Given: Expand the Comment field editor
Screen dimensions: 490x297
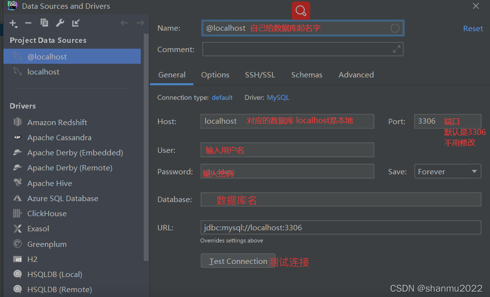Looking at the screenshot, I should point(396,49).
